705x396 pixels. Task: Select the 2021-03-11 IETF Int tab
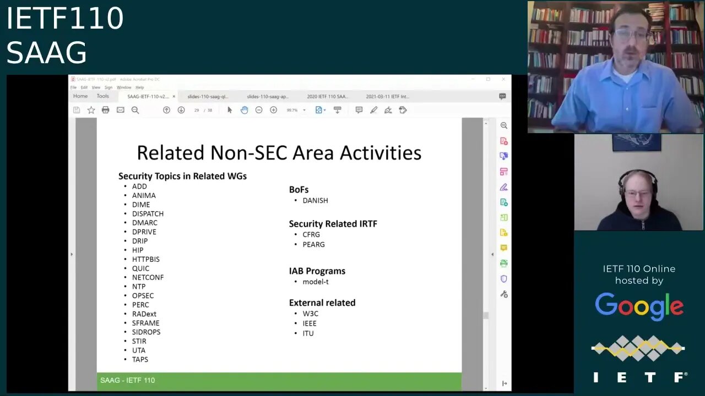387,96
